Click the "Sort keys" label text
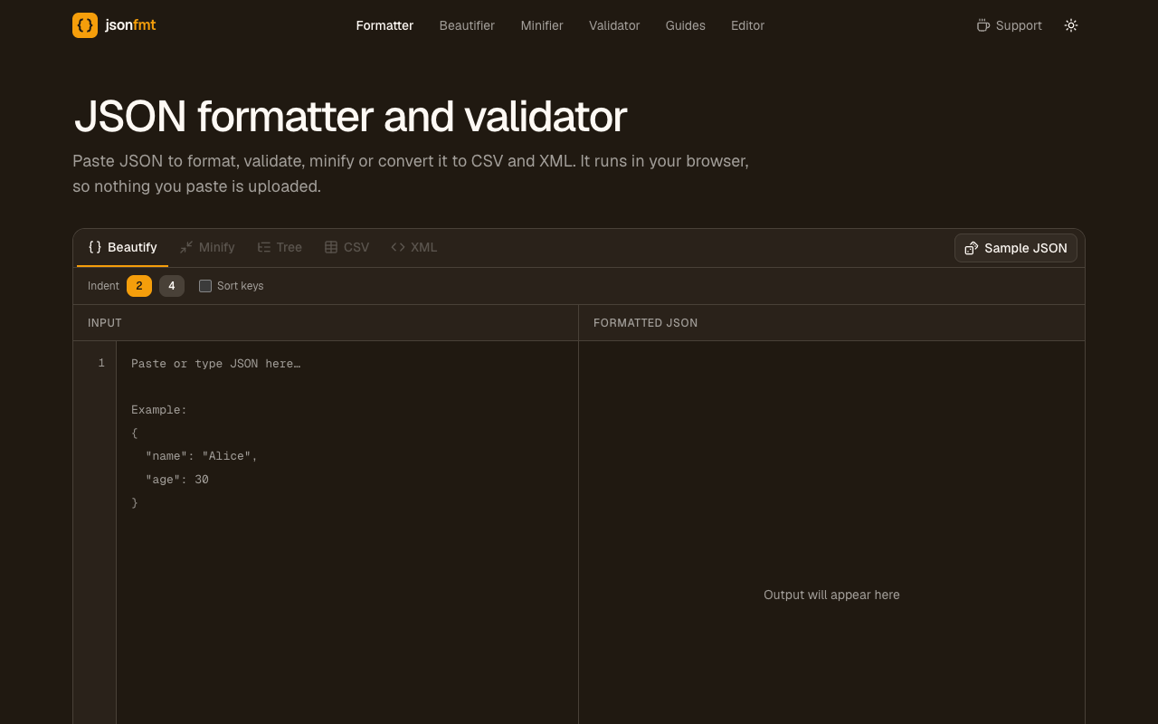The width and height of the screenshot is (1158, 724). pos(241,286)
